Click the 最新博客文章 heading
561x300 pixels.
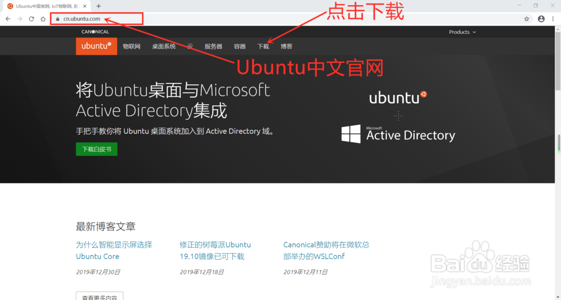[x=105, y=227]
